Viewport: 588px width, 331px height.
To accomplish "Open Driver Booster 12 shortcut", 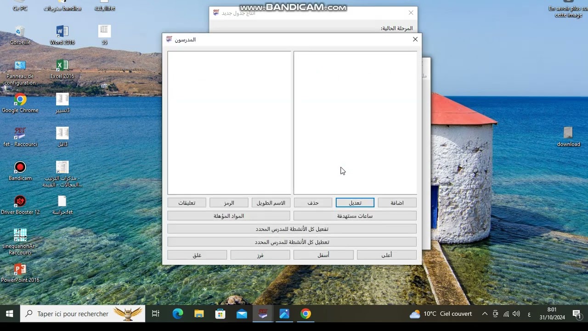I will tap(20, 205).
